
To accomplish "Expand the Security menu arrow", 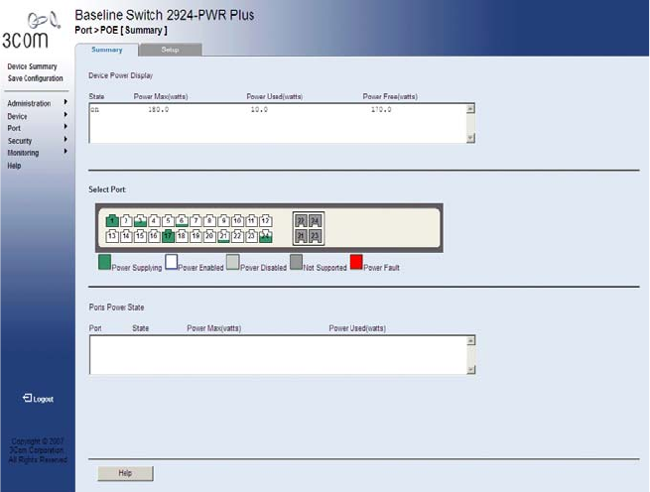I will point(65,140).
